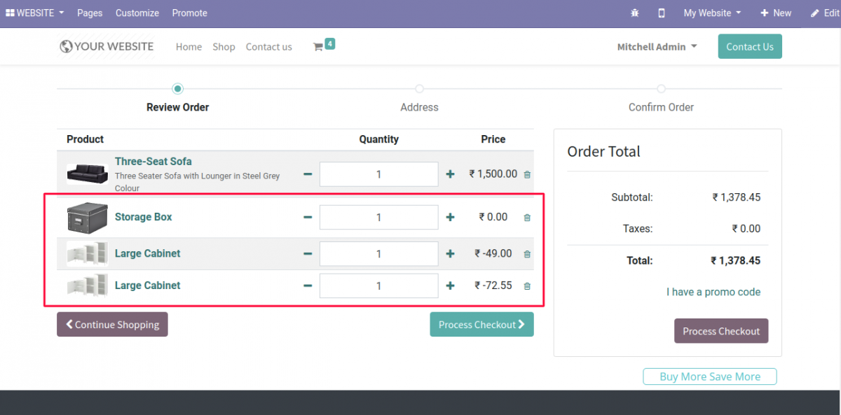Image resolution: width=841 pixels, height=415 pixels.
Task: Click the bug report icon in top bar
Action: (x=634, y=13)
